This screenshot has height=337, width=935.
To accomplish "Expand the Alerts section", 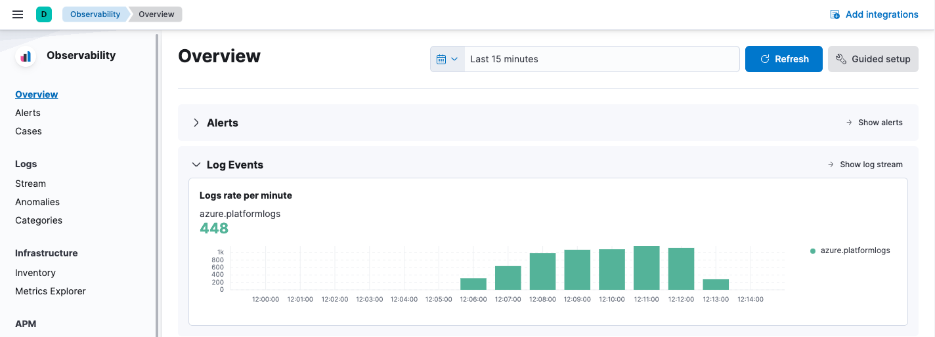I will click(196, 123).
